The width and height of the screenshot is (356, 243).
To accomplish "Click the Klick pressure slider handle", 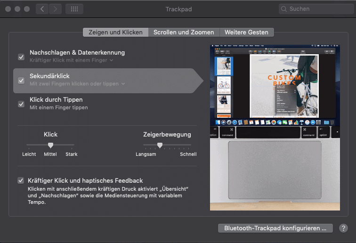I will click(50, 145).
